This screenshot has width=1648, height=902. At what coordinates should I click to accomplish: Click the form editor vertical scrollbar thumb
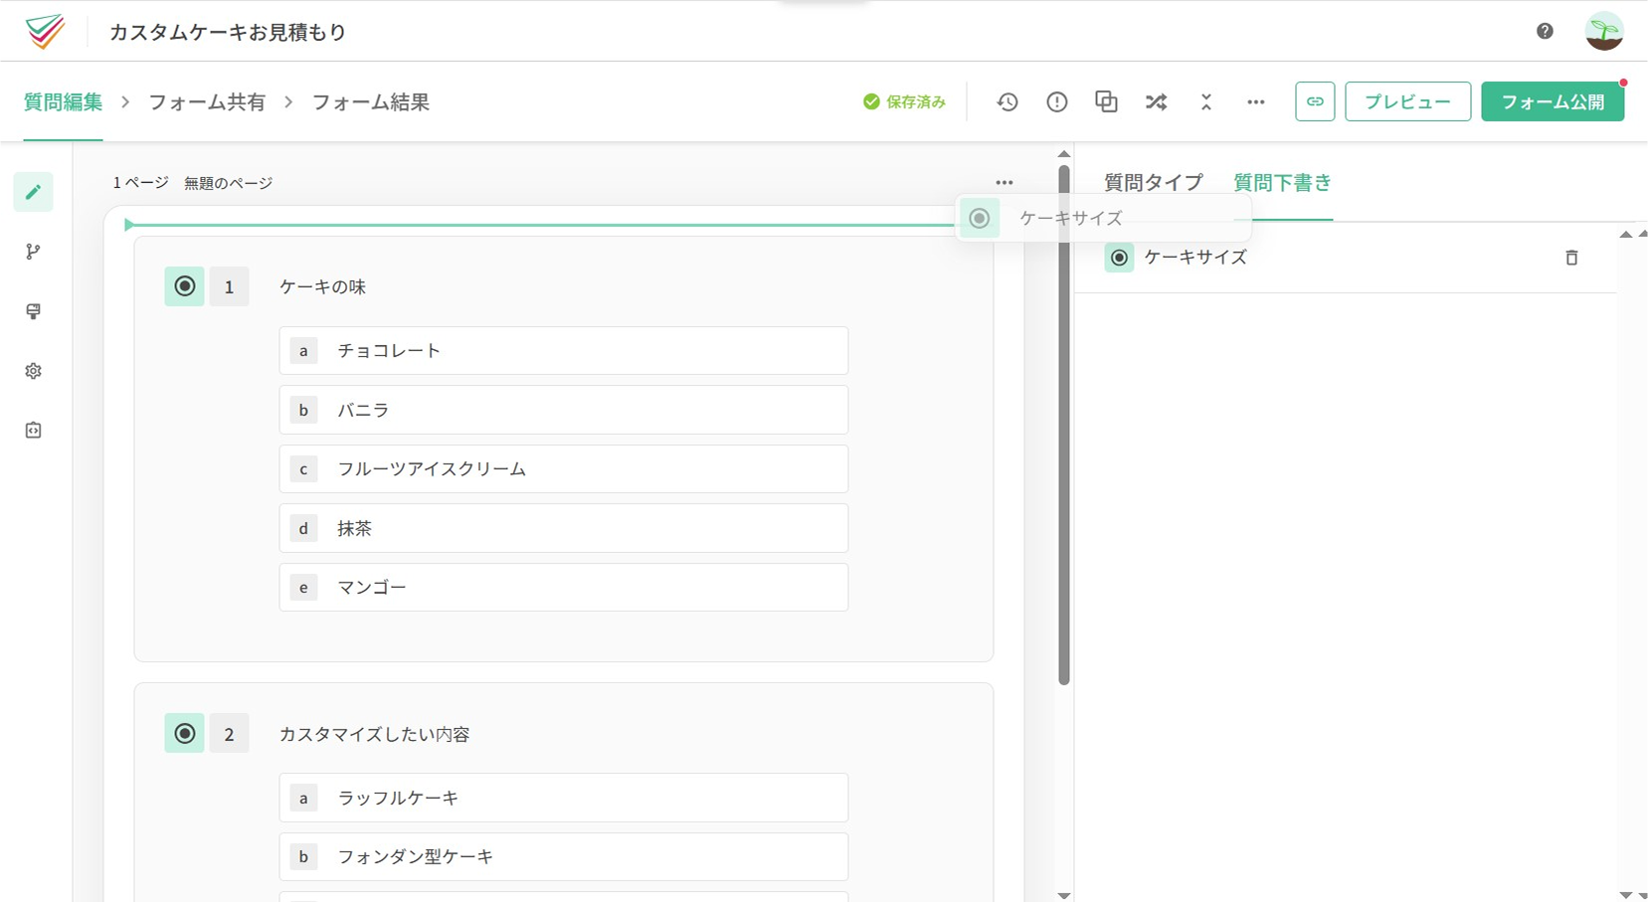(x=1064, y=426)
